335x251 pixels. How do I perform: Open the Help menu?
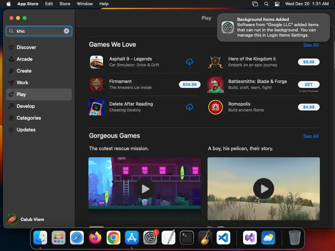point(104,4)
